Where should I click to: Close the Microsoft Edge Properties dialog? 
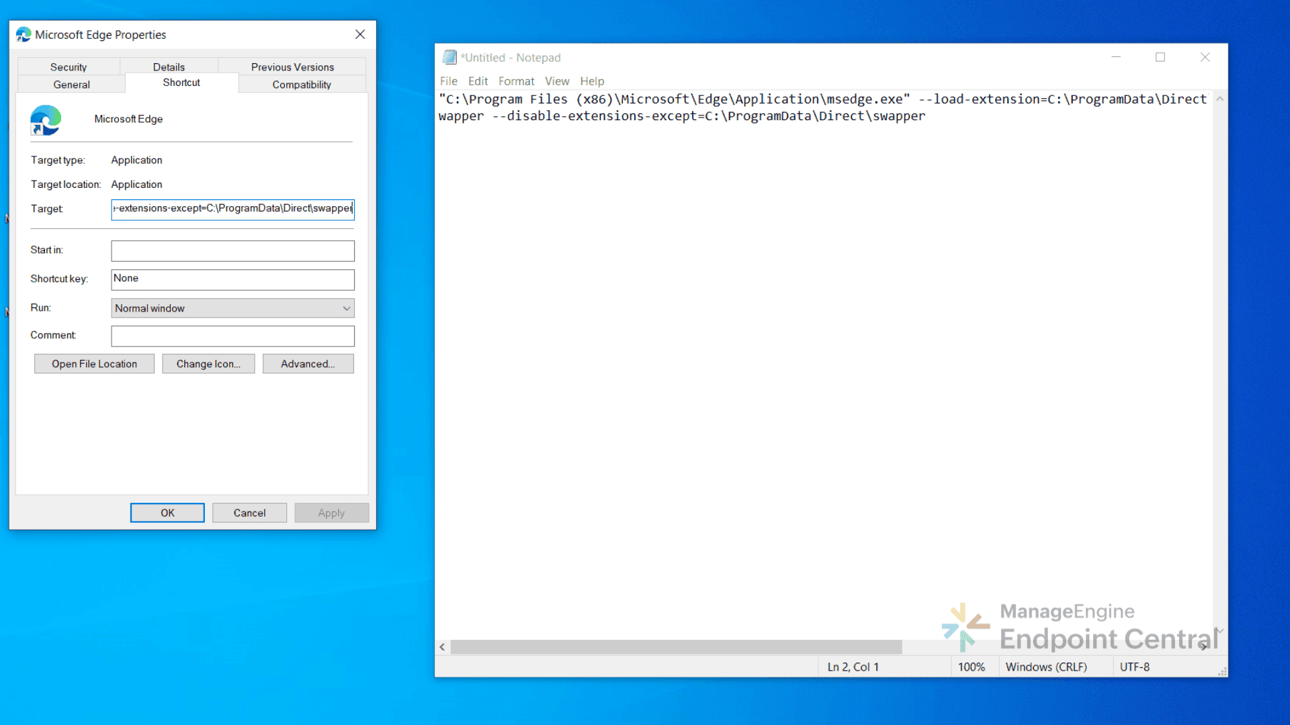pos(360,34)
